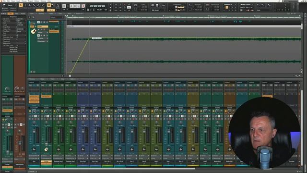Image resolution: width=307 pixels, height=173 pixels.
Task: Switch to the Track tab in the inspector
Action: coord(17,14)
